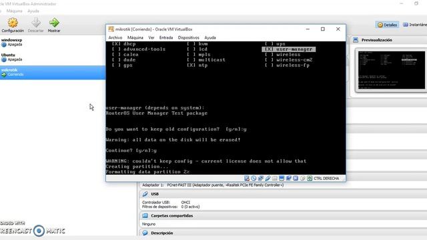This screenshot has width=427, height=240.
Task: Open the USB section title
Action: (155, 194)
